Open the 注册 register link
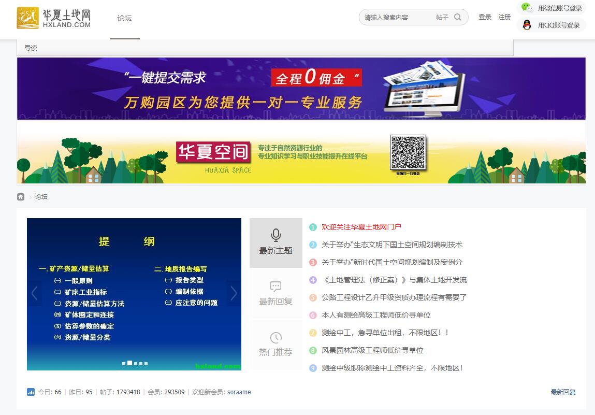 (x=504, y=17)
